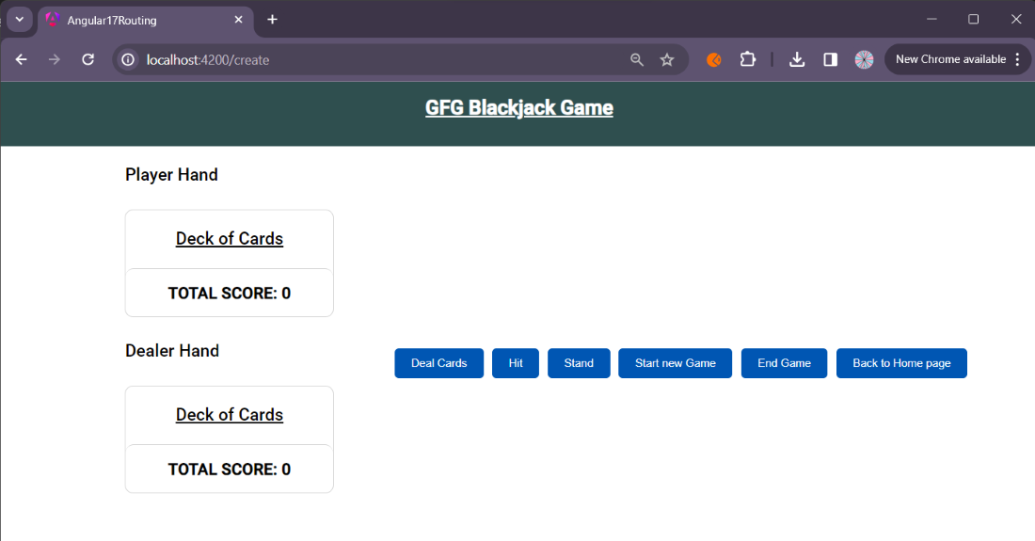The image size is (1035, 541).
Task: Open the Downloads icon
Action: 797,60
